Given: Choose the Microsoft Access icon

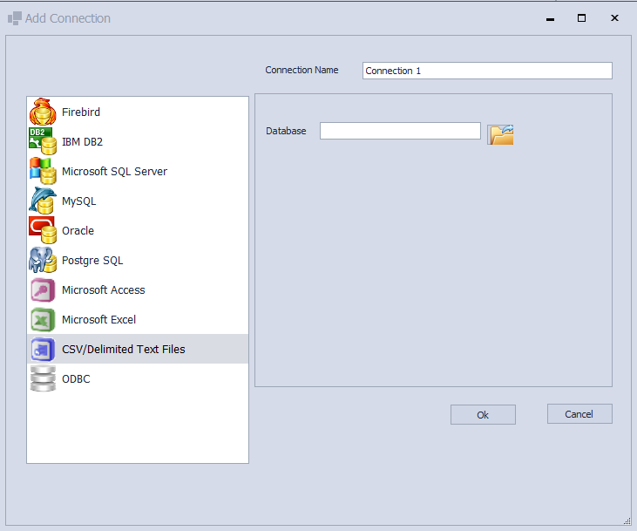Looking at the screenshot, I should pyautogui.click(x=43, y=289).
